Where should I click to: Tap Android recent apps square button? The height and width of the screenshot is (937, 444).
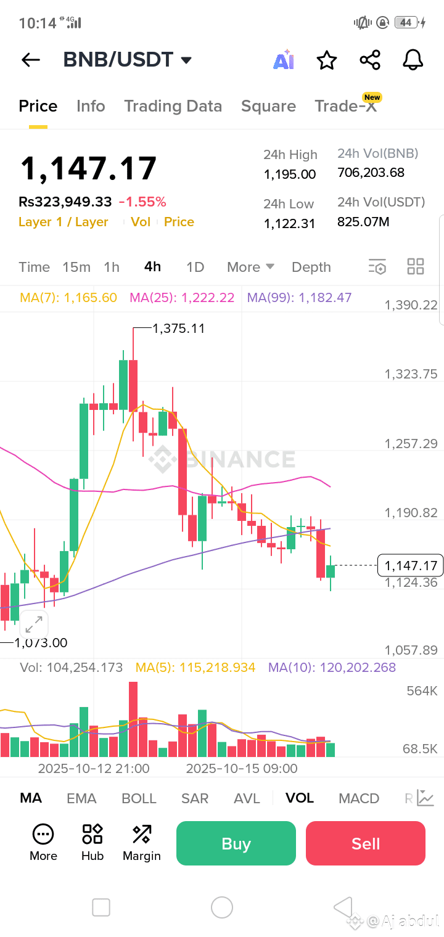[101, 907]
